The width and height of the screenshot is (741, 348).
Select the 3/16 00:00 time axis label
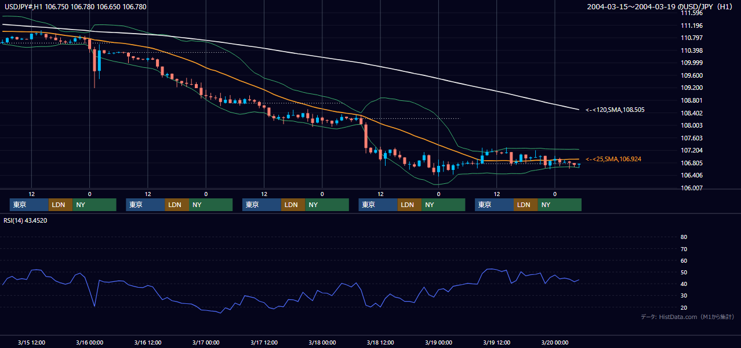(90, 342)
